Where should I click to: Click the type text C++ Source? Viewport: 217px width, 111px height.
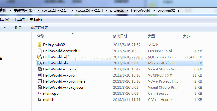coord(158,93)
